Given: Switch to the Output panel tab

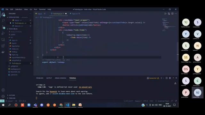Looking at the screenshot, I should [x=49, y=78].
